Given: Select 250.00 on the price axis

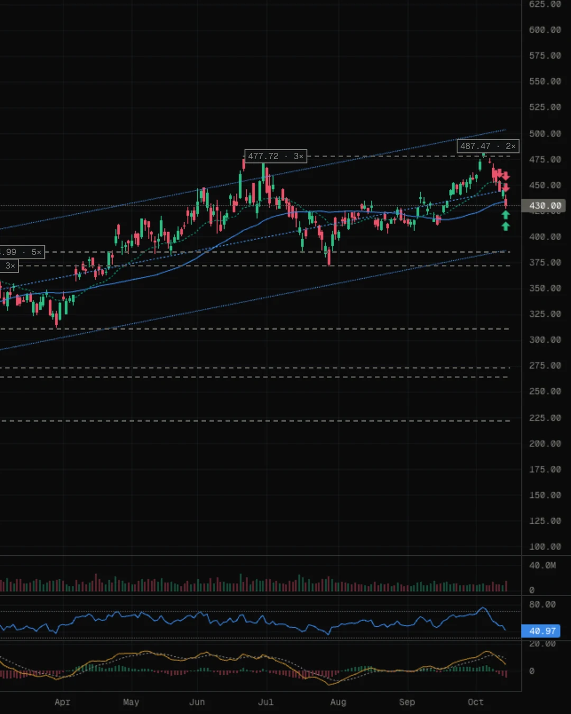Looking at the screenshot, I should point(545,391).
